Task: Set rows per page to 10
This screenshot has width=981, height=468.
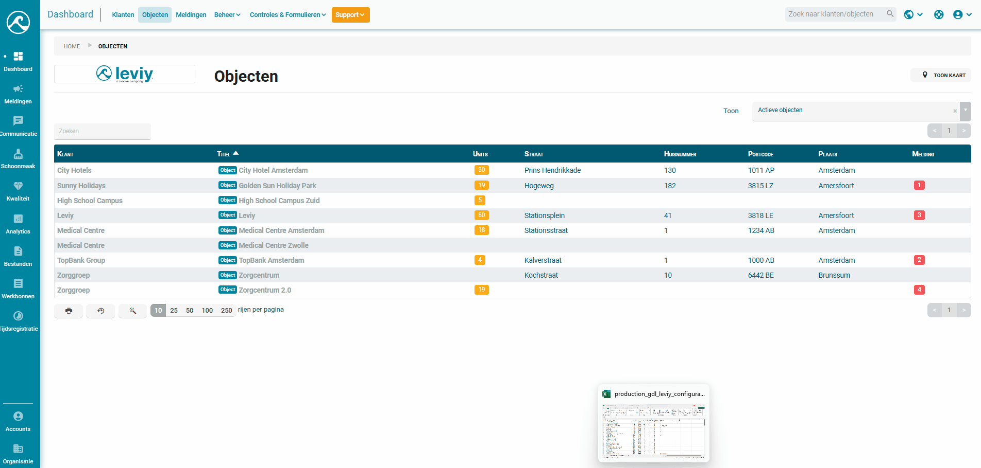Action: pos(158,310)
